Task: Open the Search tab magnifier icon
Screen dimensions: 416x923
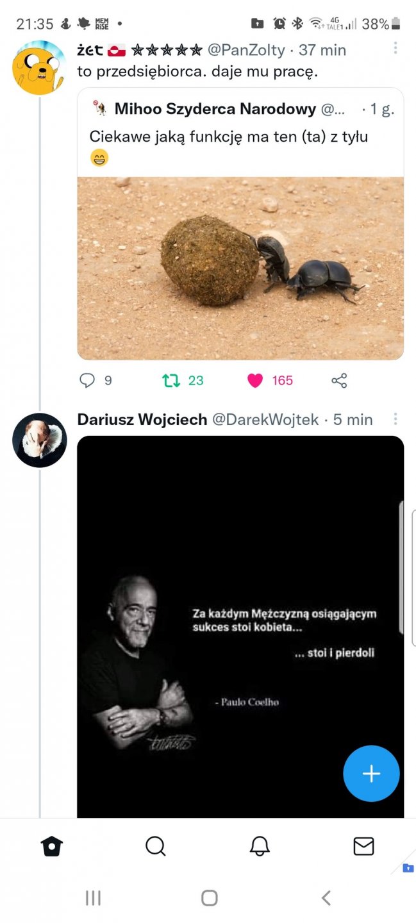Action: (156, 847)
